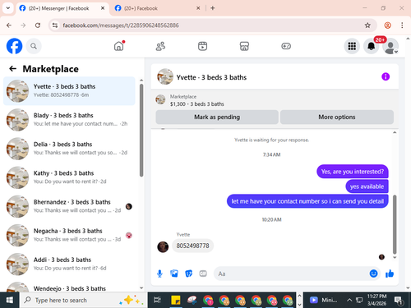Screen dimensions: 411x308
Task: Switch to the Messenger | Facebook browser tab
Action: (62, 8)
